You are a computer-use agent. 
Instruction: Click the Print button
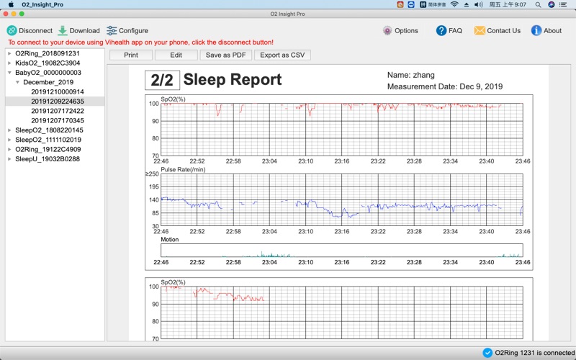[x=131, y=55]
